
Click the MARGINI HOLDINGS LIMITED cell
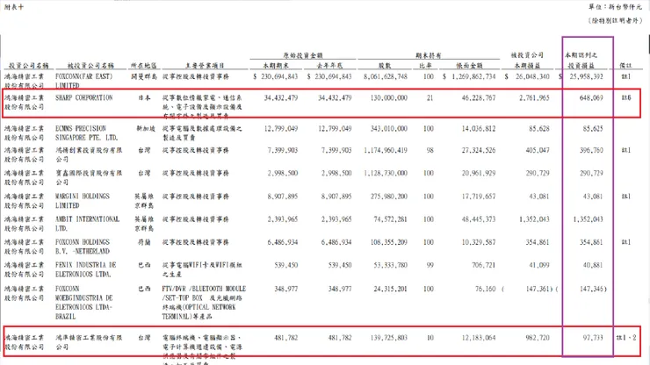click(83, 201)
